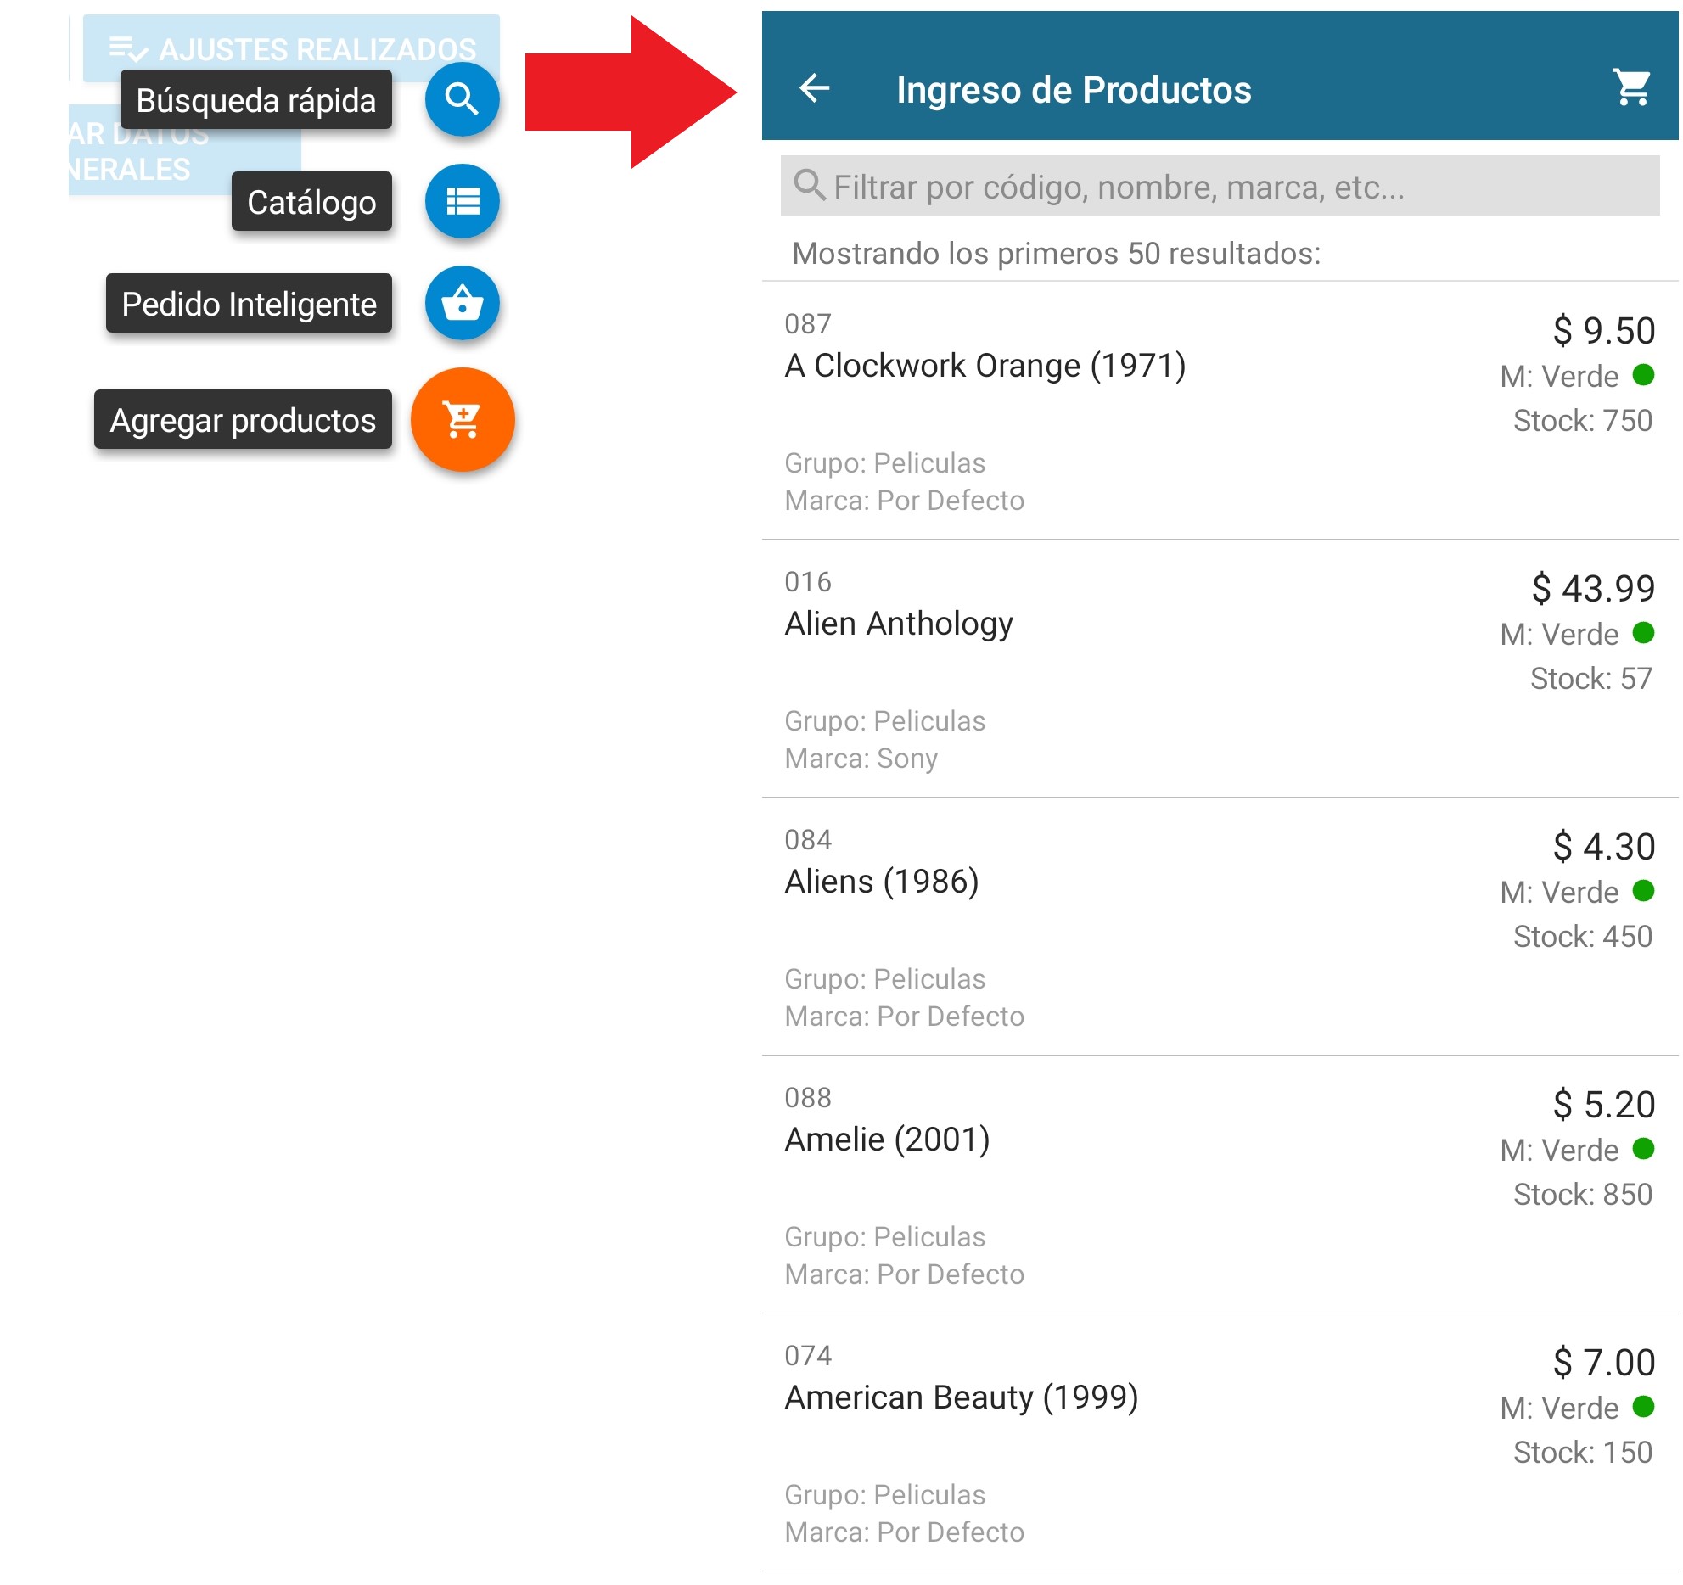This screenshot has height=1585, width=1683.
Task: Click green Verde dot on Alien Anthology
Action: 1643,633
